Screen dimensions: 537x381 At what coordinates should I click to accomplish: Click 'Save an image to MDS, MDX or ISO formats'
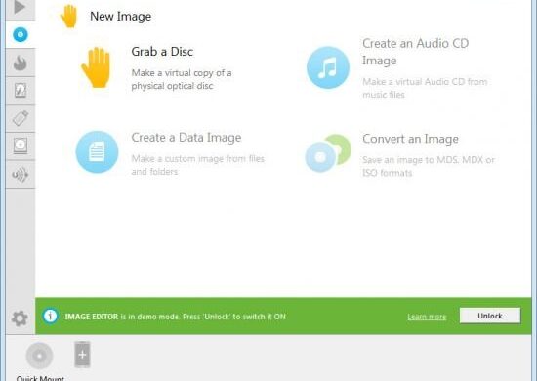tap(429, 166)
